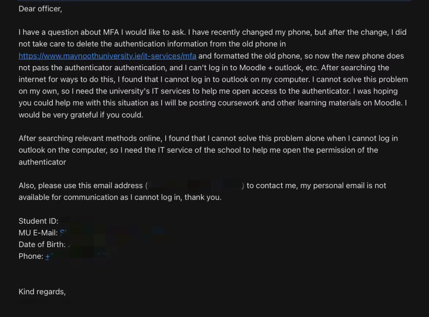Click the line starting "not take care to delete"

[152, 44]
